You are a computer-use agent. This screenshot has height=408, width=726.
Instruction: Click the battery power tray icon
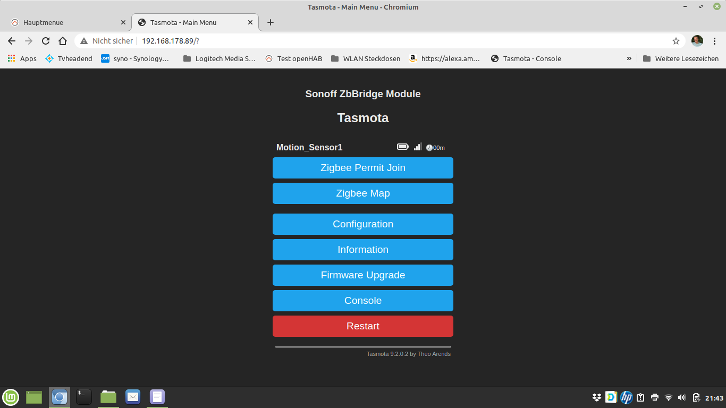click(696, 397)
